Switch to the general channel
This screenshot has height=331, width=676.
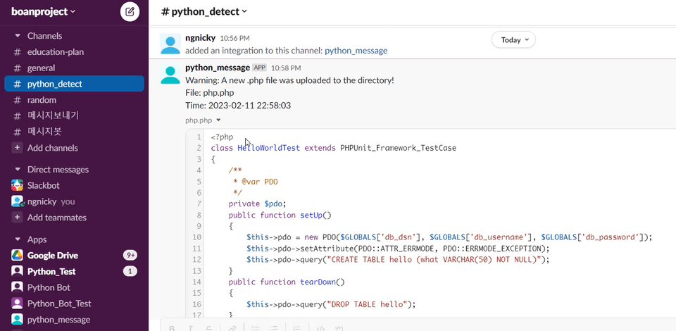tap(74, 68)
